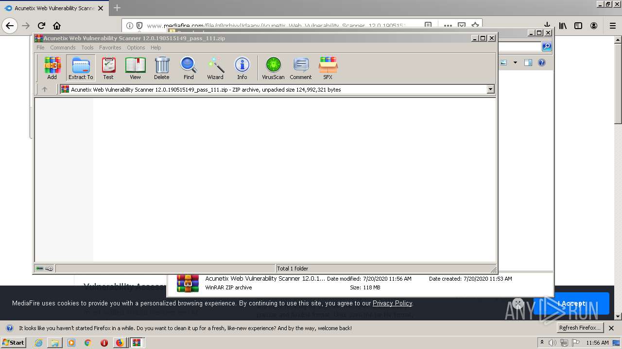The image size is (622, 349).
Task: Switch to WinRAR in the taskbar
Action: (x=137, y=343)
